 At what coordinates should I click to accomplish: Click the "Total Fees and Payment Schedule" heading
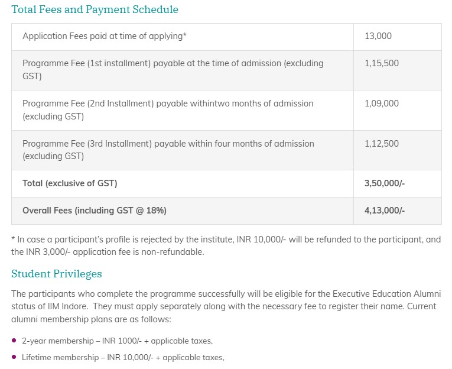pos(95,10)
